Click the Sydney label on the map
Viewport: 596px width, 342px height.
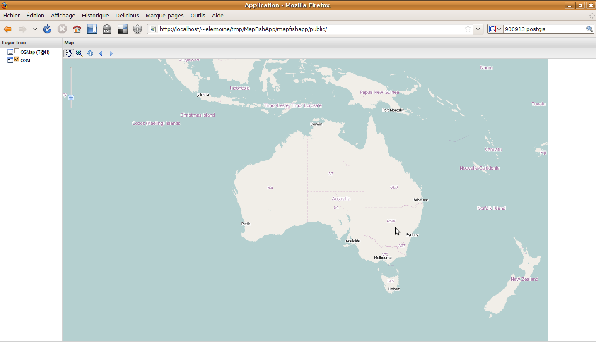412,235
